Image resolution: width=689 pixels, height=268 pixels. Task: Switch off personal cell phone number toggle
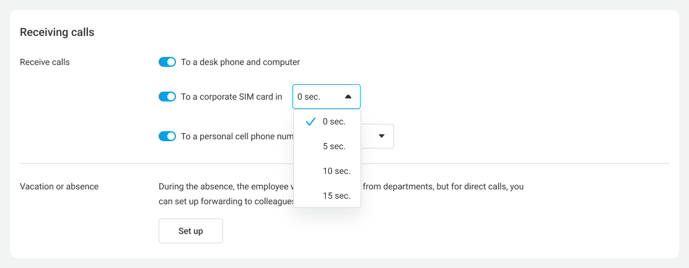pyautogui.click(x=167, y=136)
